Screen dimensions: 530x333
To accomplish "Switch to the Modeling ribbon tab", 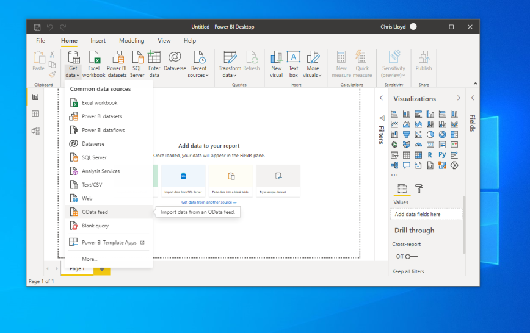I will point(131,40).
